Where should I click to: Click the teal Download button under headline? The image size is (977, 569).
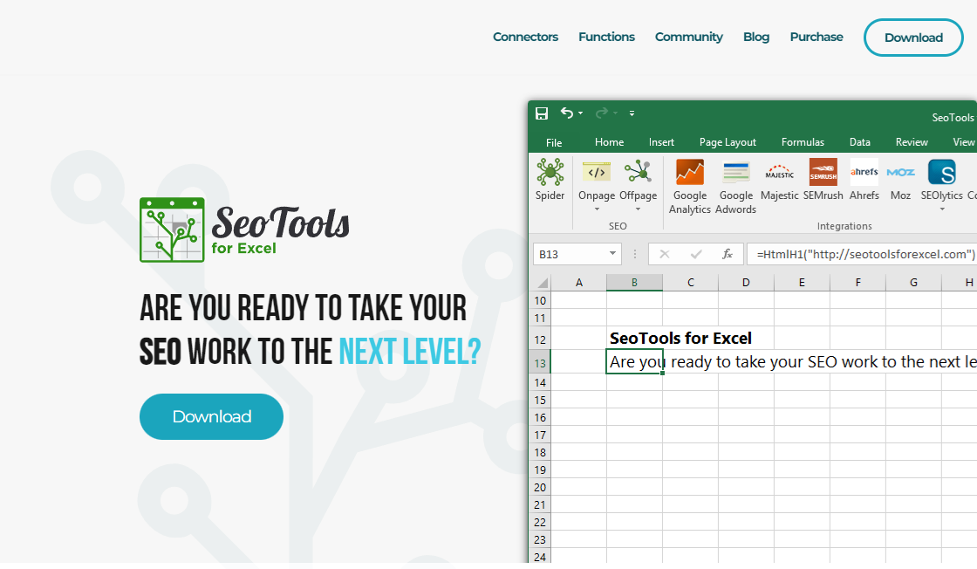coord(211,416)
